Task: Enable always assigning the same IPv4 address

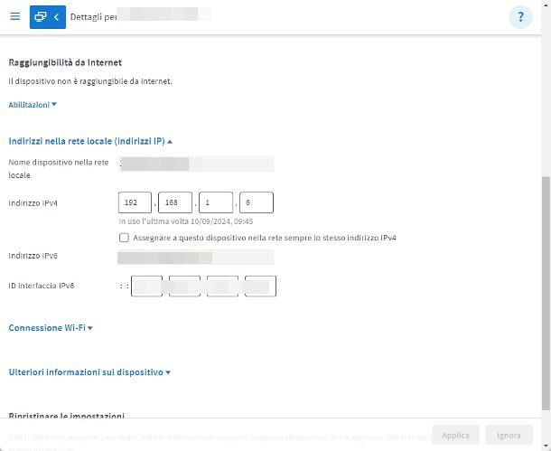Action: pyautogui.click(x=124, y=238)
